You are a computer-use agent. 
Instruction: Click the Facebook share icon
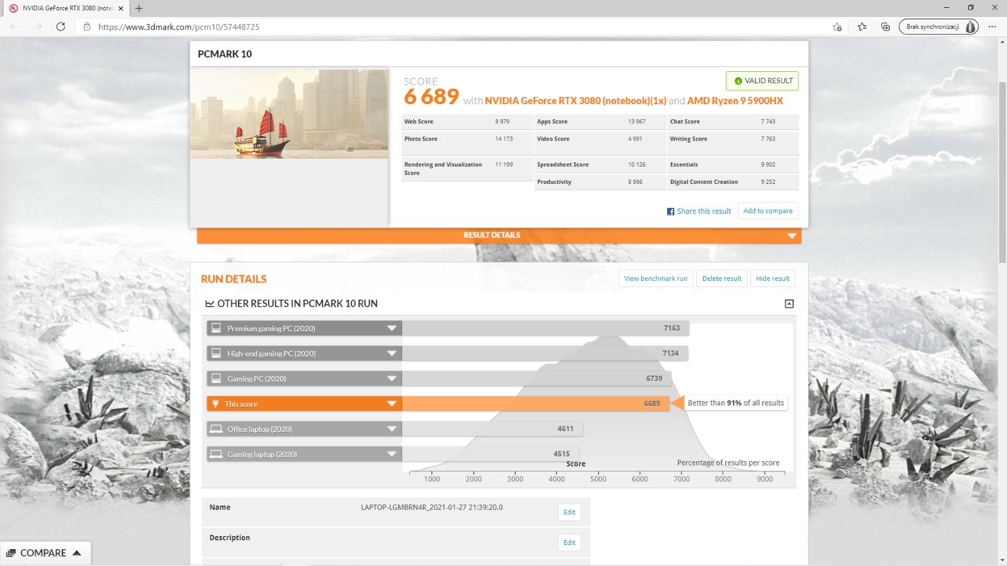click(671, 211)
